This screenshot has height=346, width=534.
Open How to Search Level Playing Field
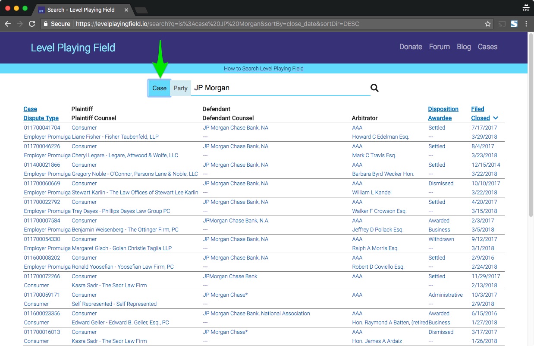click(264, 69)
